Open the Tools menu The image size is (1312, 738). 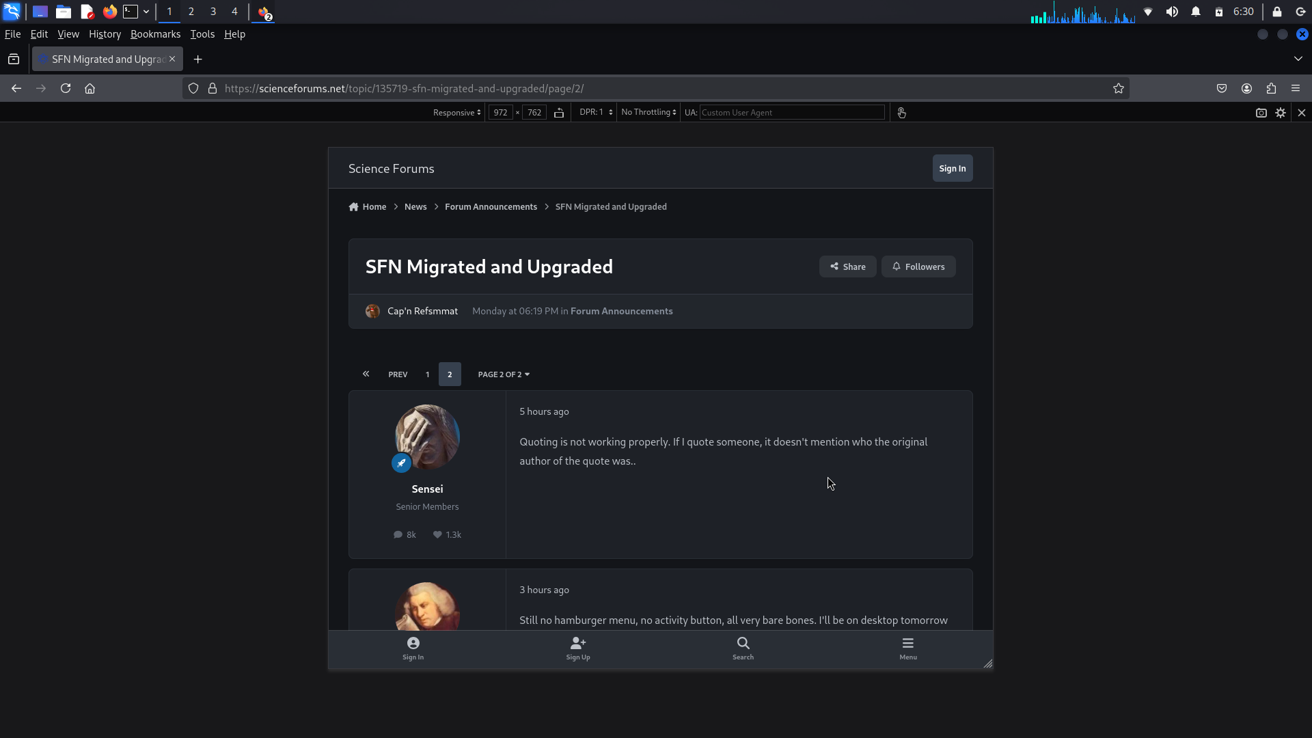pos(202,34)
